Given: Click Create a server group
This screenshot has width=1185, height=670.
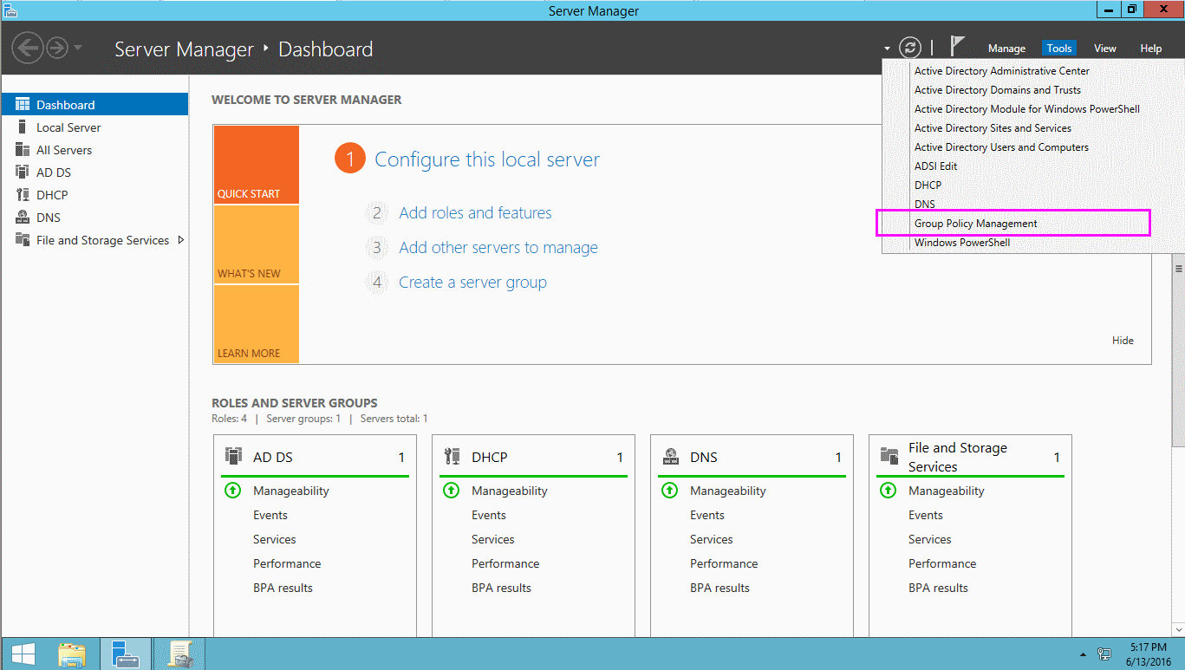Looking at the screenshot, I should 472,283.
